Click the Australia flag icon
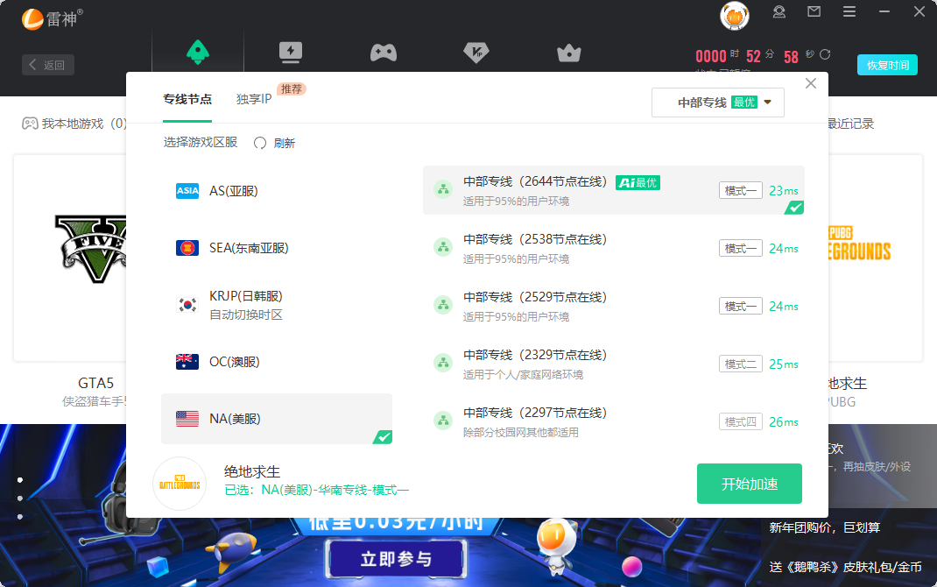 pos(187,362)
